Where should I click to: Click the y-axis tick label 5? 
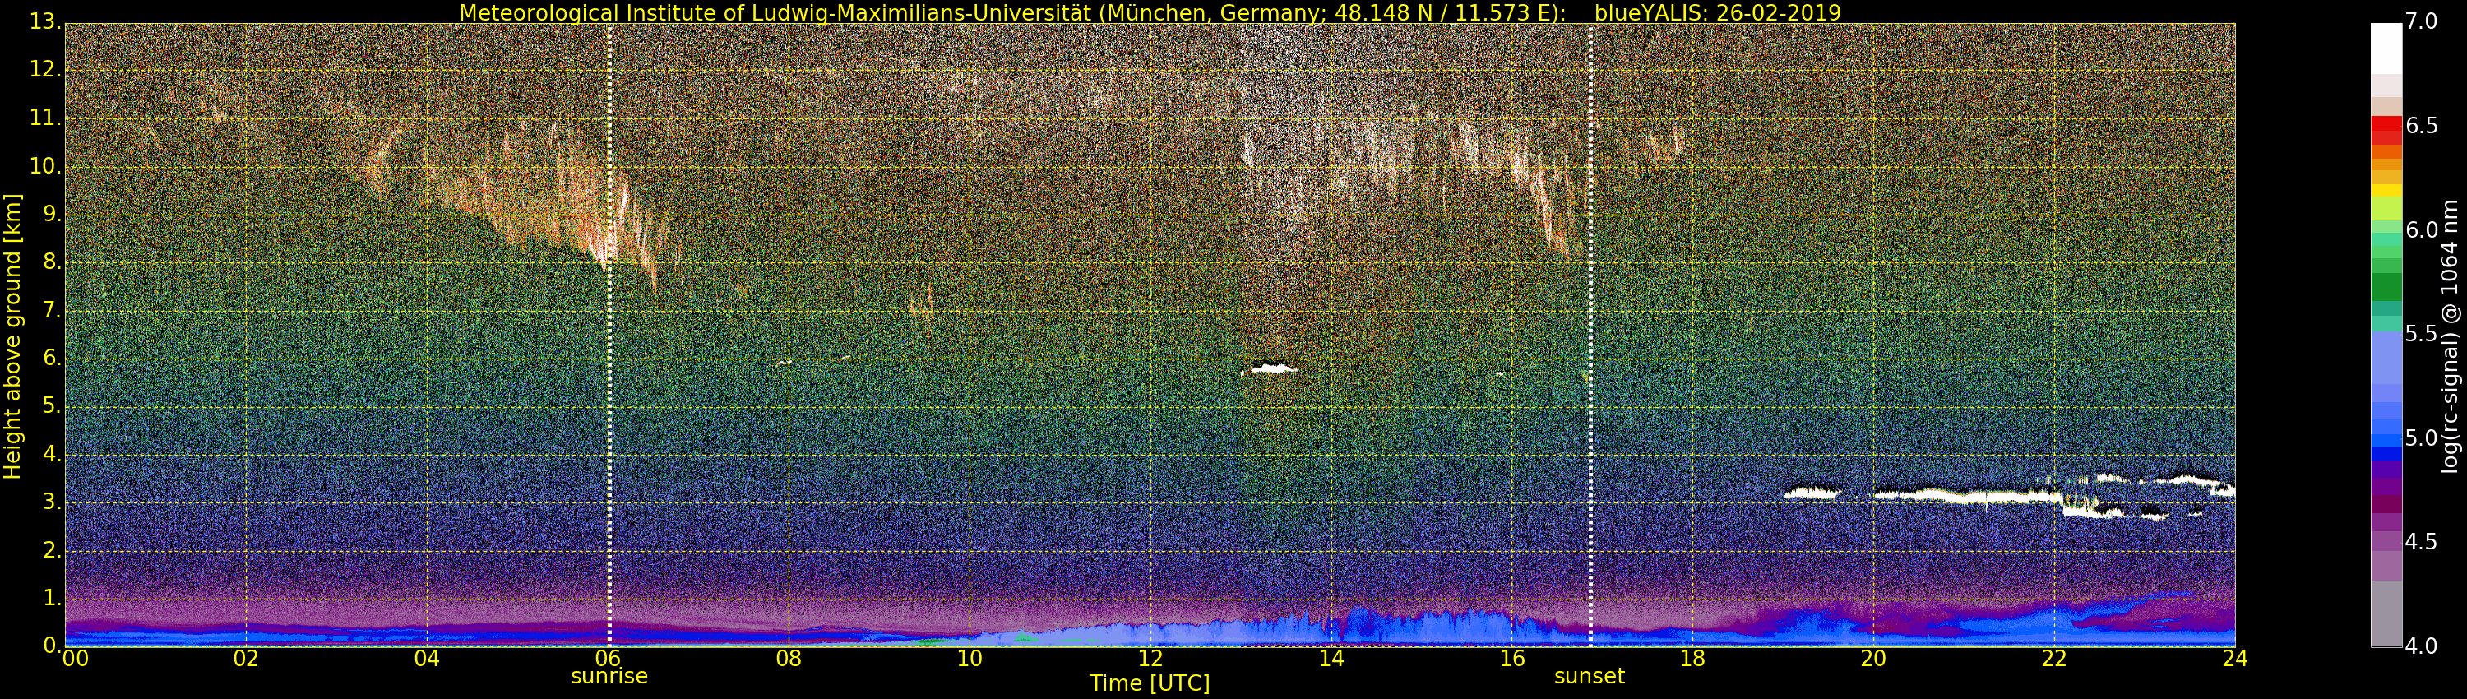52,406
